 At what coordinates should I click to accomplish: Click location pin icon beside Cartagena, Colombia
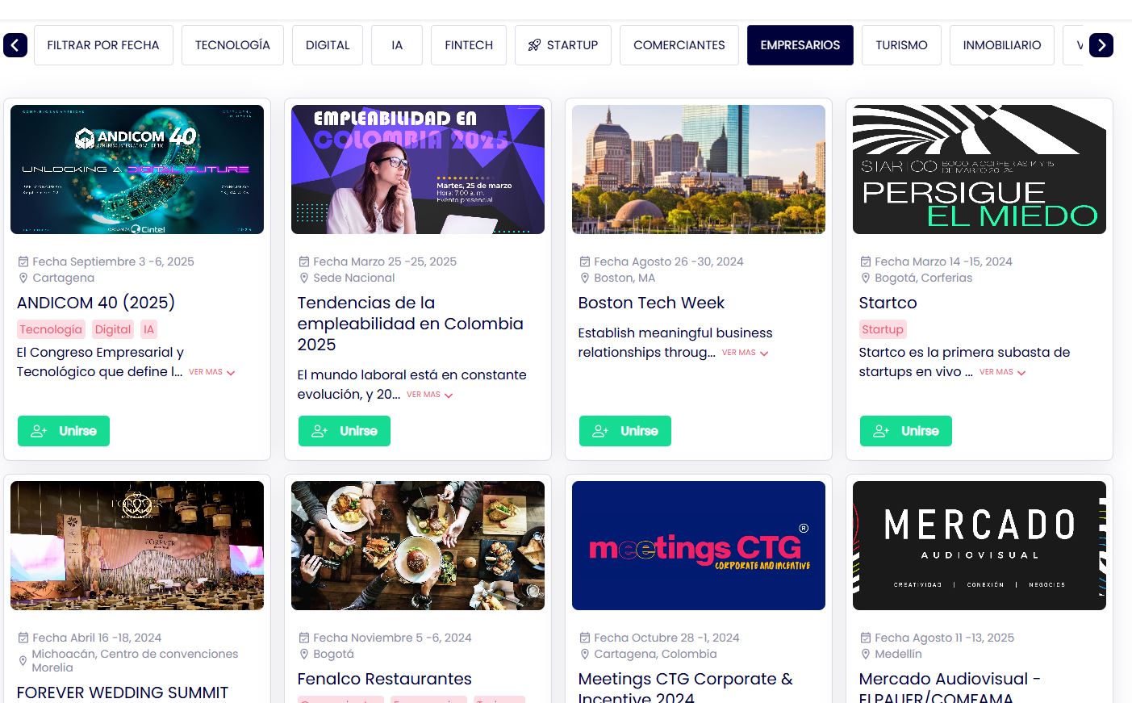(585, 654)
